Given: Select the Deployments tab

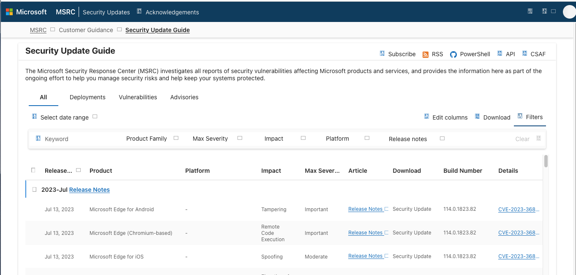Looking at the screenshot, I should [x=87, y=97].
